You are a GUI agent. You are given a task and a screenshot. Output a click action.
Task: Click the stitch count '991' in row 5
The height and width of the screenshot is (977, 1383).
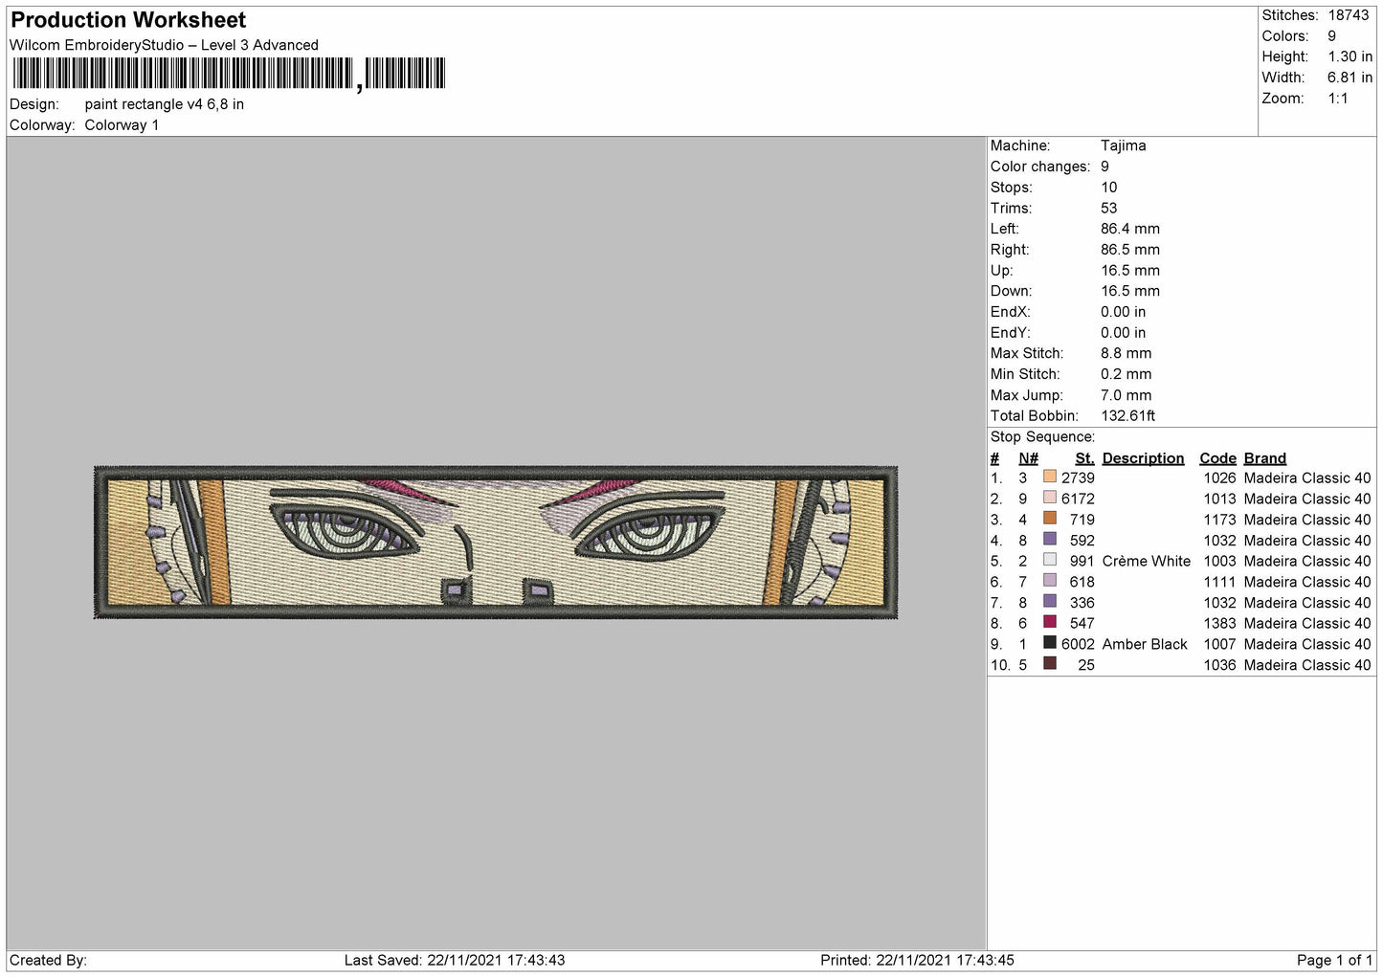tap(1082, 562)
